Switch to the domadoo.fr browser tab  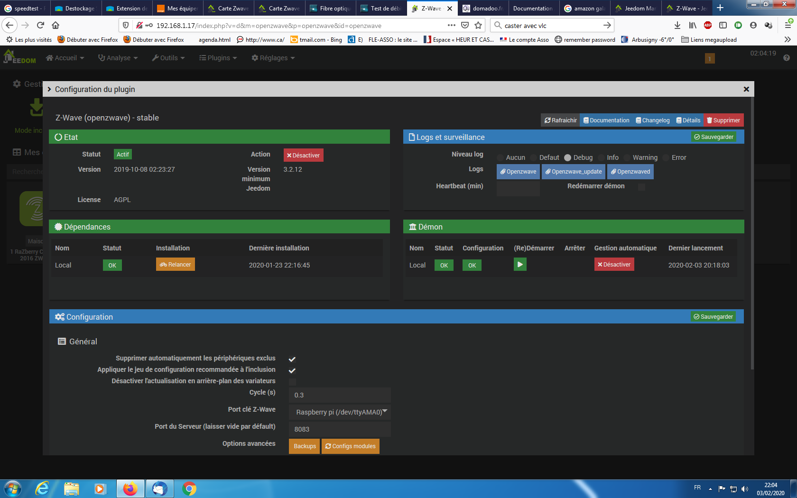[x=483, y=8]
